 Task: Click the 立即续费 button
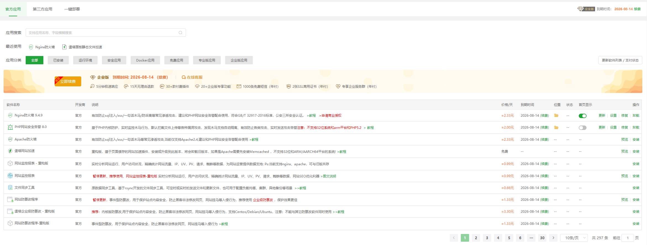tap(68, 81)
